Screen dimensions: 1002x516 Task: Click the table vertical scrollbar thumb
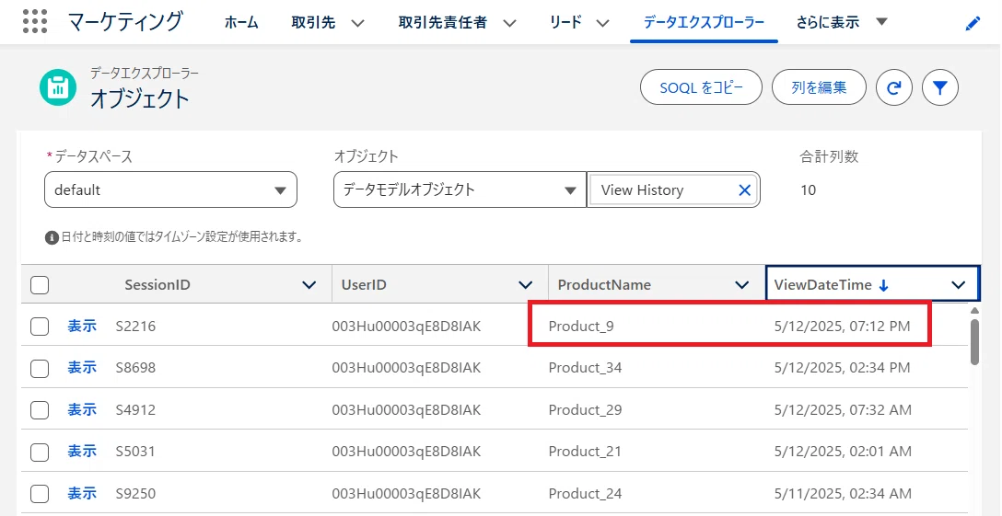pyautogui.click(x=974, y=341)
